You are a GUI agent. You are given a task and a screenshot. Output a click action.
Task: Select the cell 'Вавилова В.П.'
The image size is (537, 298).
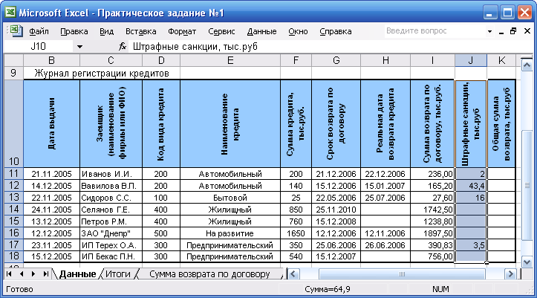(x=111, y=186)
